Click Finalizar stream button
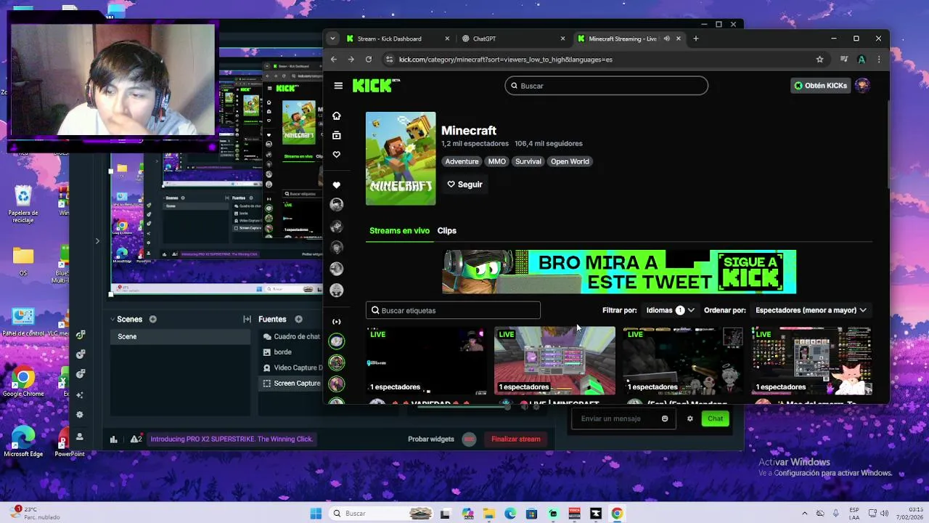The width and height of the screenshot is (929, 523). pos(515,439)
